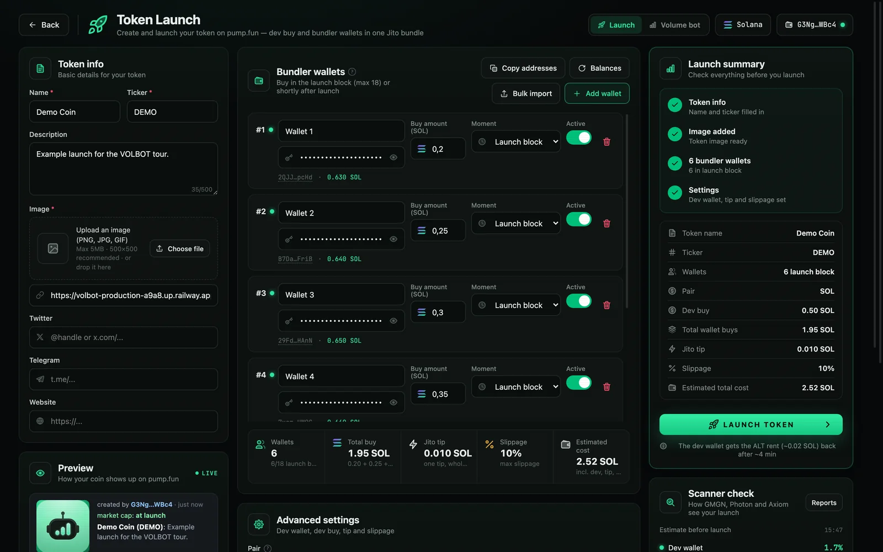Click the Bundler wallets wallet icon
883x552 pixels.
pyautogui.click(x=259, y=81)
